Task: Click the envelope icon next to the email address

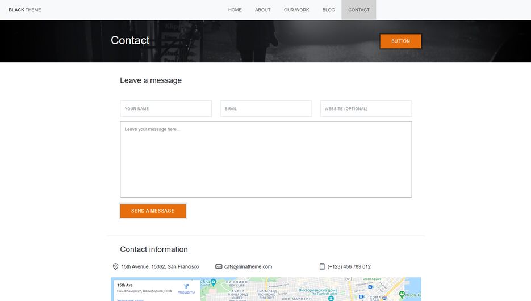Action: (219, 266)
